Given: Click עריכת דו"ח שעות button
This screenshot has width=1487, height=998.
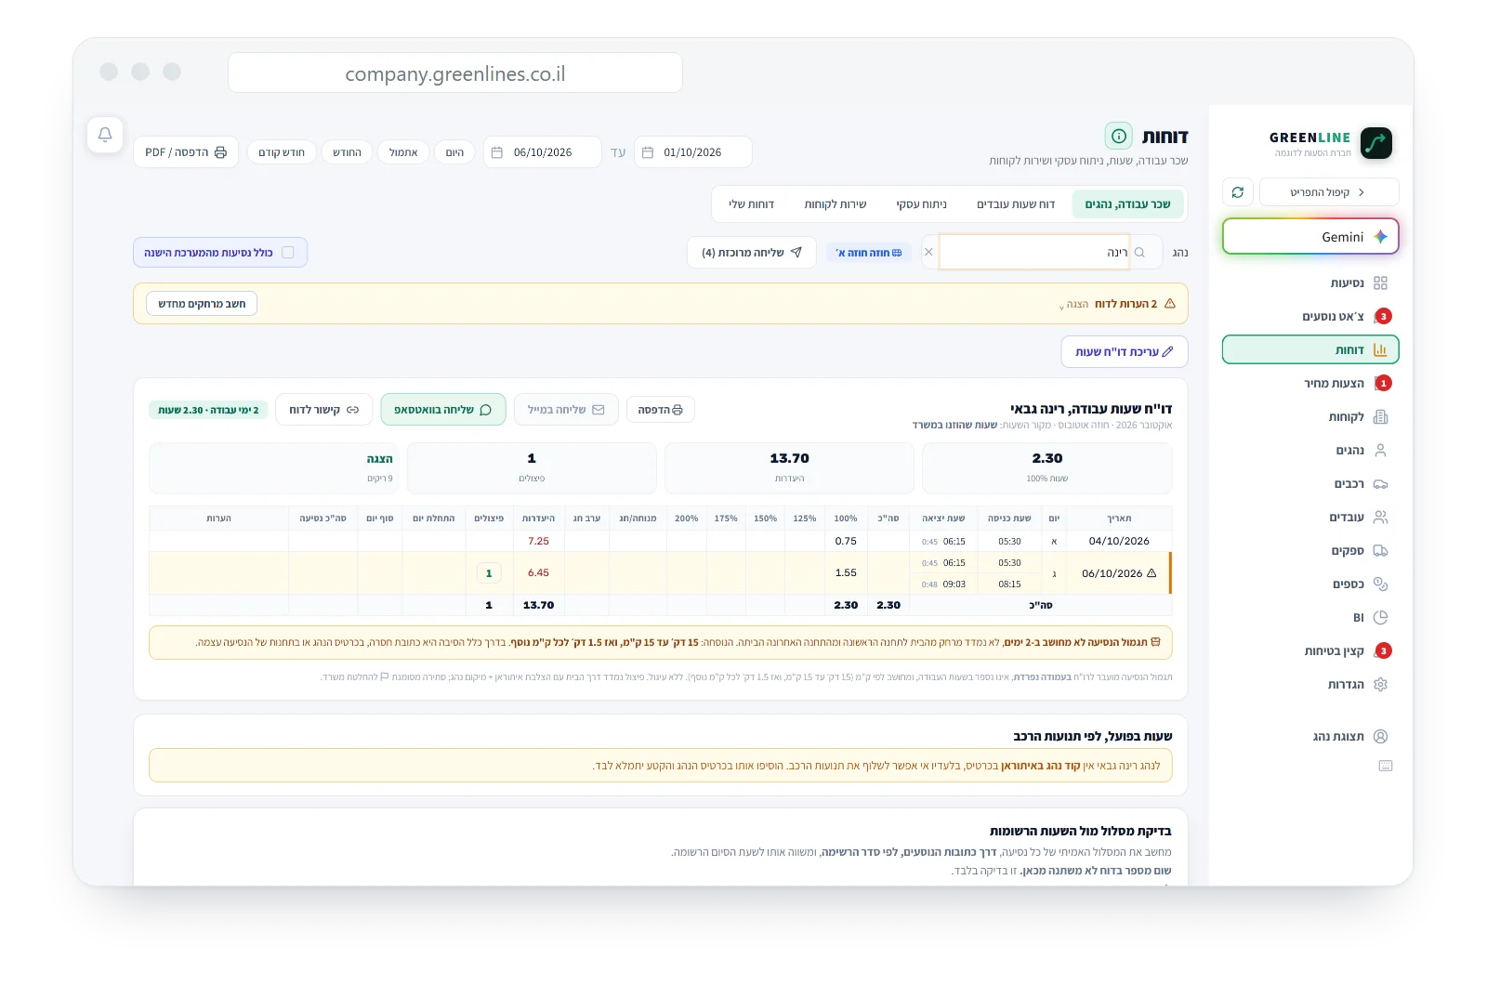Looking at the screenshot, I should [1125, 352].
